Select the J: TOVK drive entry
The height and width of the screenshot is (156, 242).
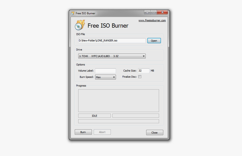pyautogui.click(x=108, y=56)
